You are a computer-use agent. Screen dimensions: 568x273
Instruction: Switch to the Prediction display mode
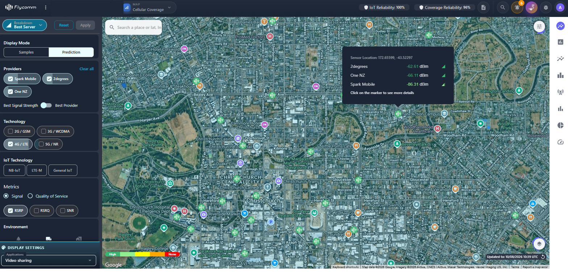point(71,52)
